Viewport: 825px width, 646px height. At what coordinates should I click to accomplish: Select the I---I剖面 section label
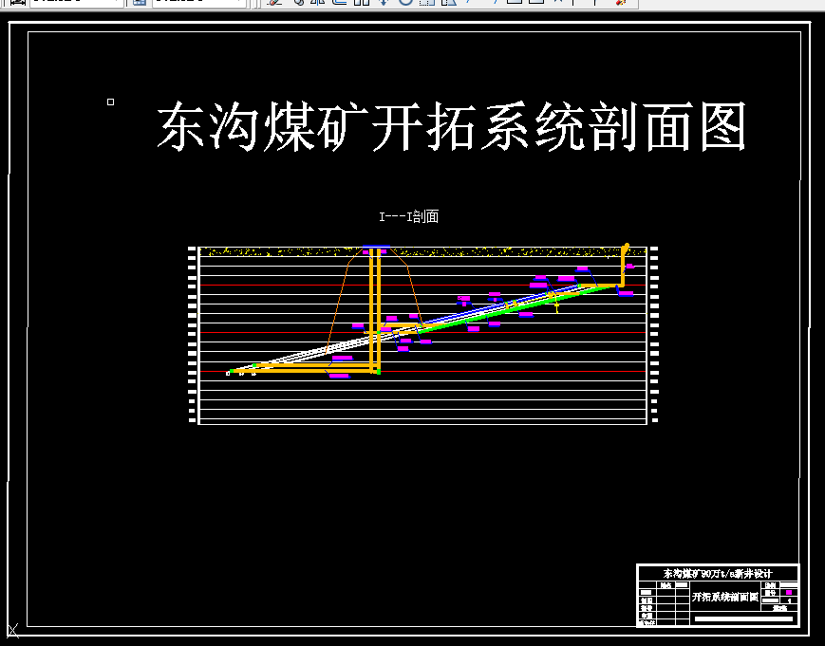(409, 216)
